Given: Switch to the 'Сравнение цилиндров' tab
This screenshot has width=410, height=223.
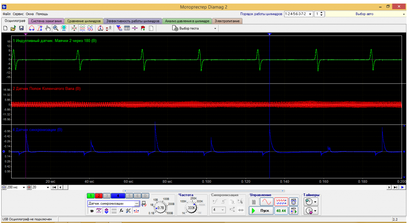Looking at the screenshot, I should coord(84,21).
